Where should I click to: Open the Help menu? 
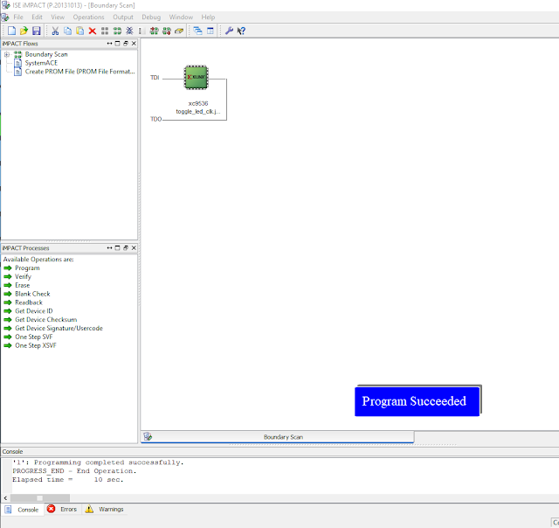pos(208,17)
